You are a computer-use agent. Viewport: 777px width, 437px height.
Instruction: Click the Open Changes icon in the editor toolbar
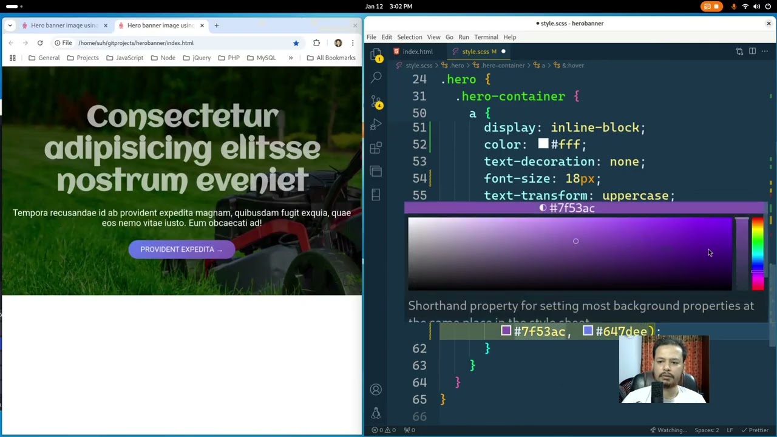click(x=739, y=52)
